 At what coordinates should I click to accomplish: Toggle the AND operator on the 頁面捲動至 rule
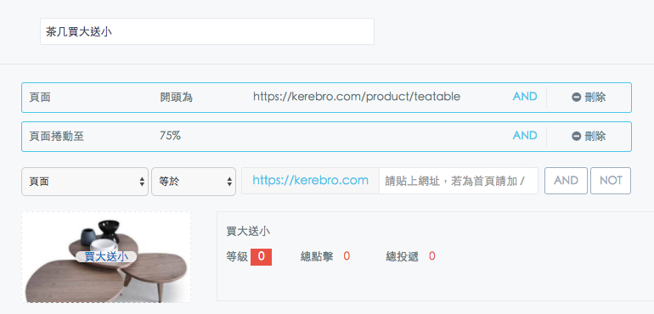(x=525, y=136)
